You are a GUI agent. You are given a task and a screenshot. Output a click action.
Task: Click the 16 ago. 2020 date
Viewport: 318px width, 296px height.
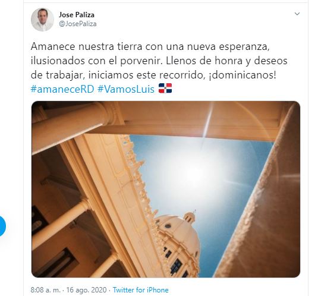click(86, 290)
